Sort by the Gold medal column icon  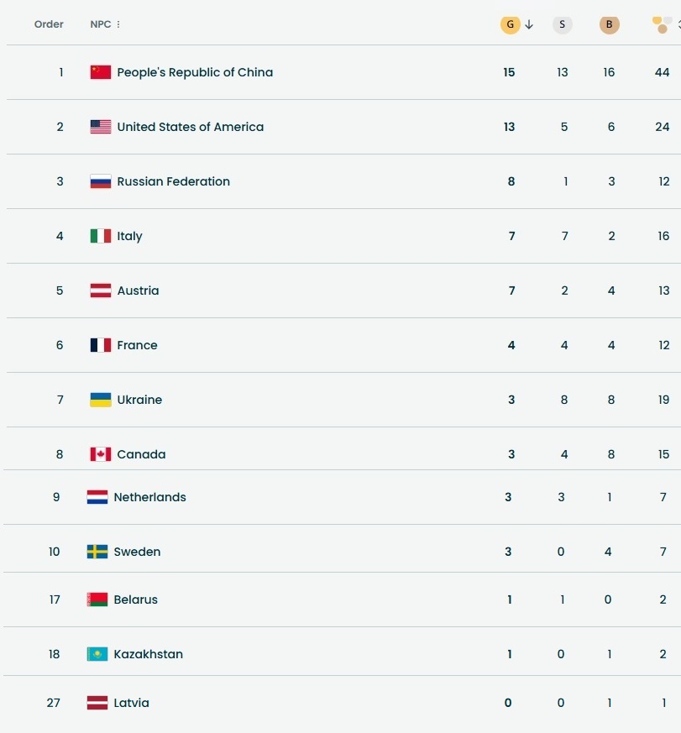[510, 24]
